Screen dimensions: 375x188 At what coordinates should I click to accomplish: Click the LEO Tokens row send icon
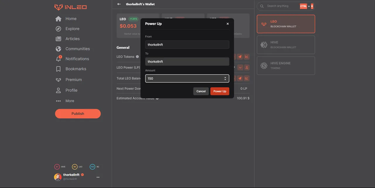pyautogui.click(x=240, y=57)
